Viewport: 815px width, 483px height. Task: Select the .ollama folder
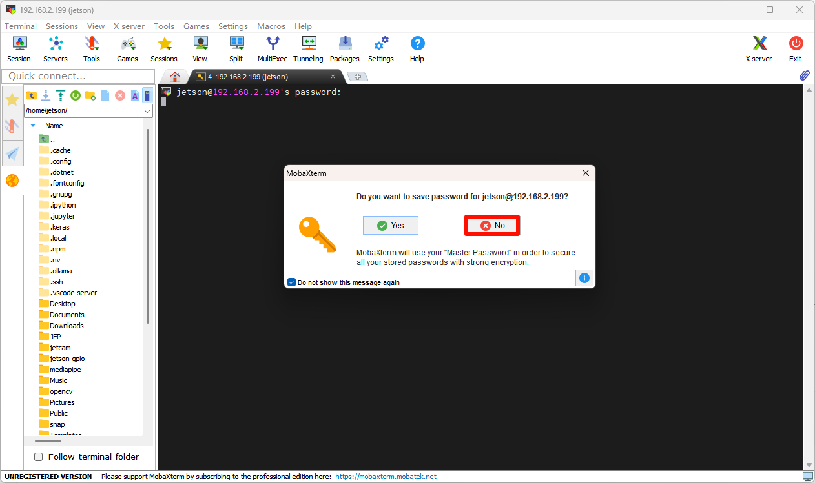pos(61,271)
